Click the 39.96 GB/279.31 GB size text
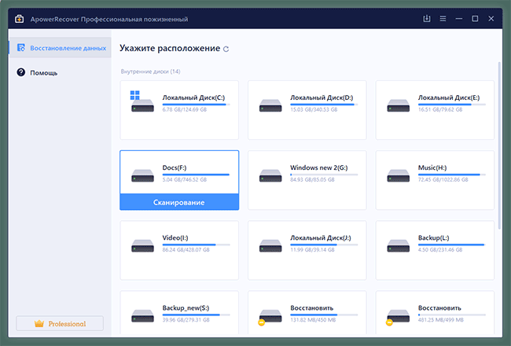The width and height of the screenshot is (511, 346). coord(186,320)
